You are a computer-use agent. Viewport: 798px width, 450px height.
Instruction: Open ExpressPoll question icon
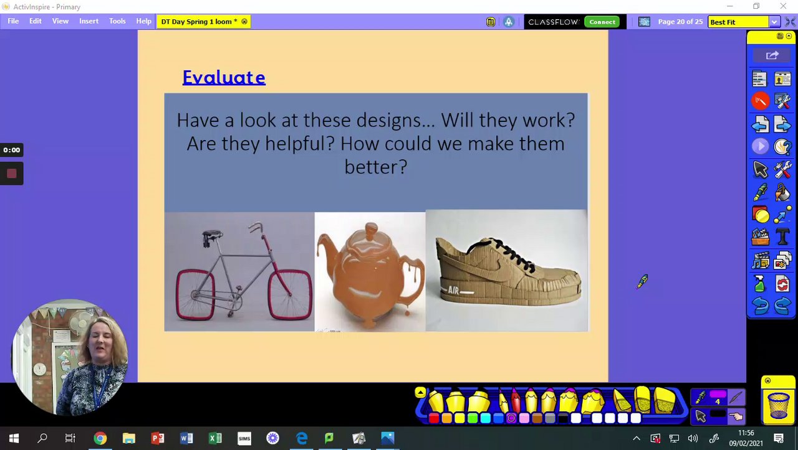click(782, 146)
